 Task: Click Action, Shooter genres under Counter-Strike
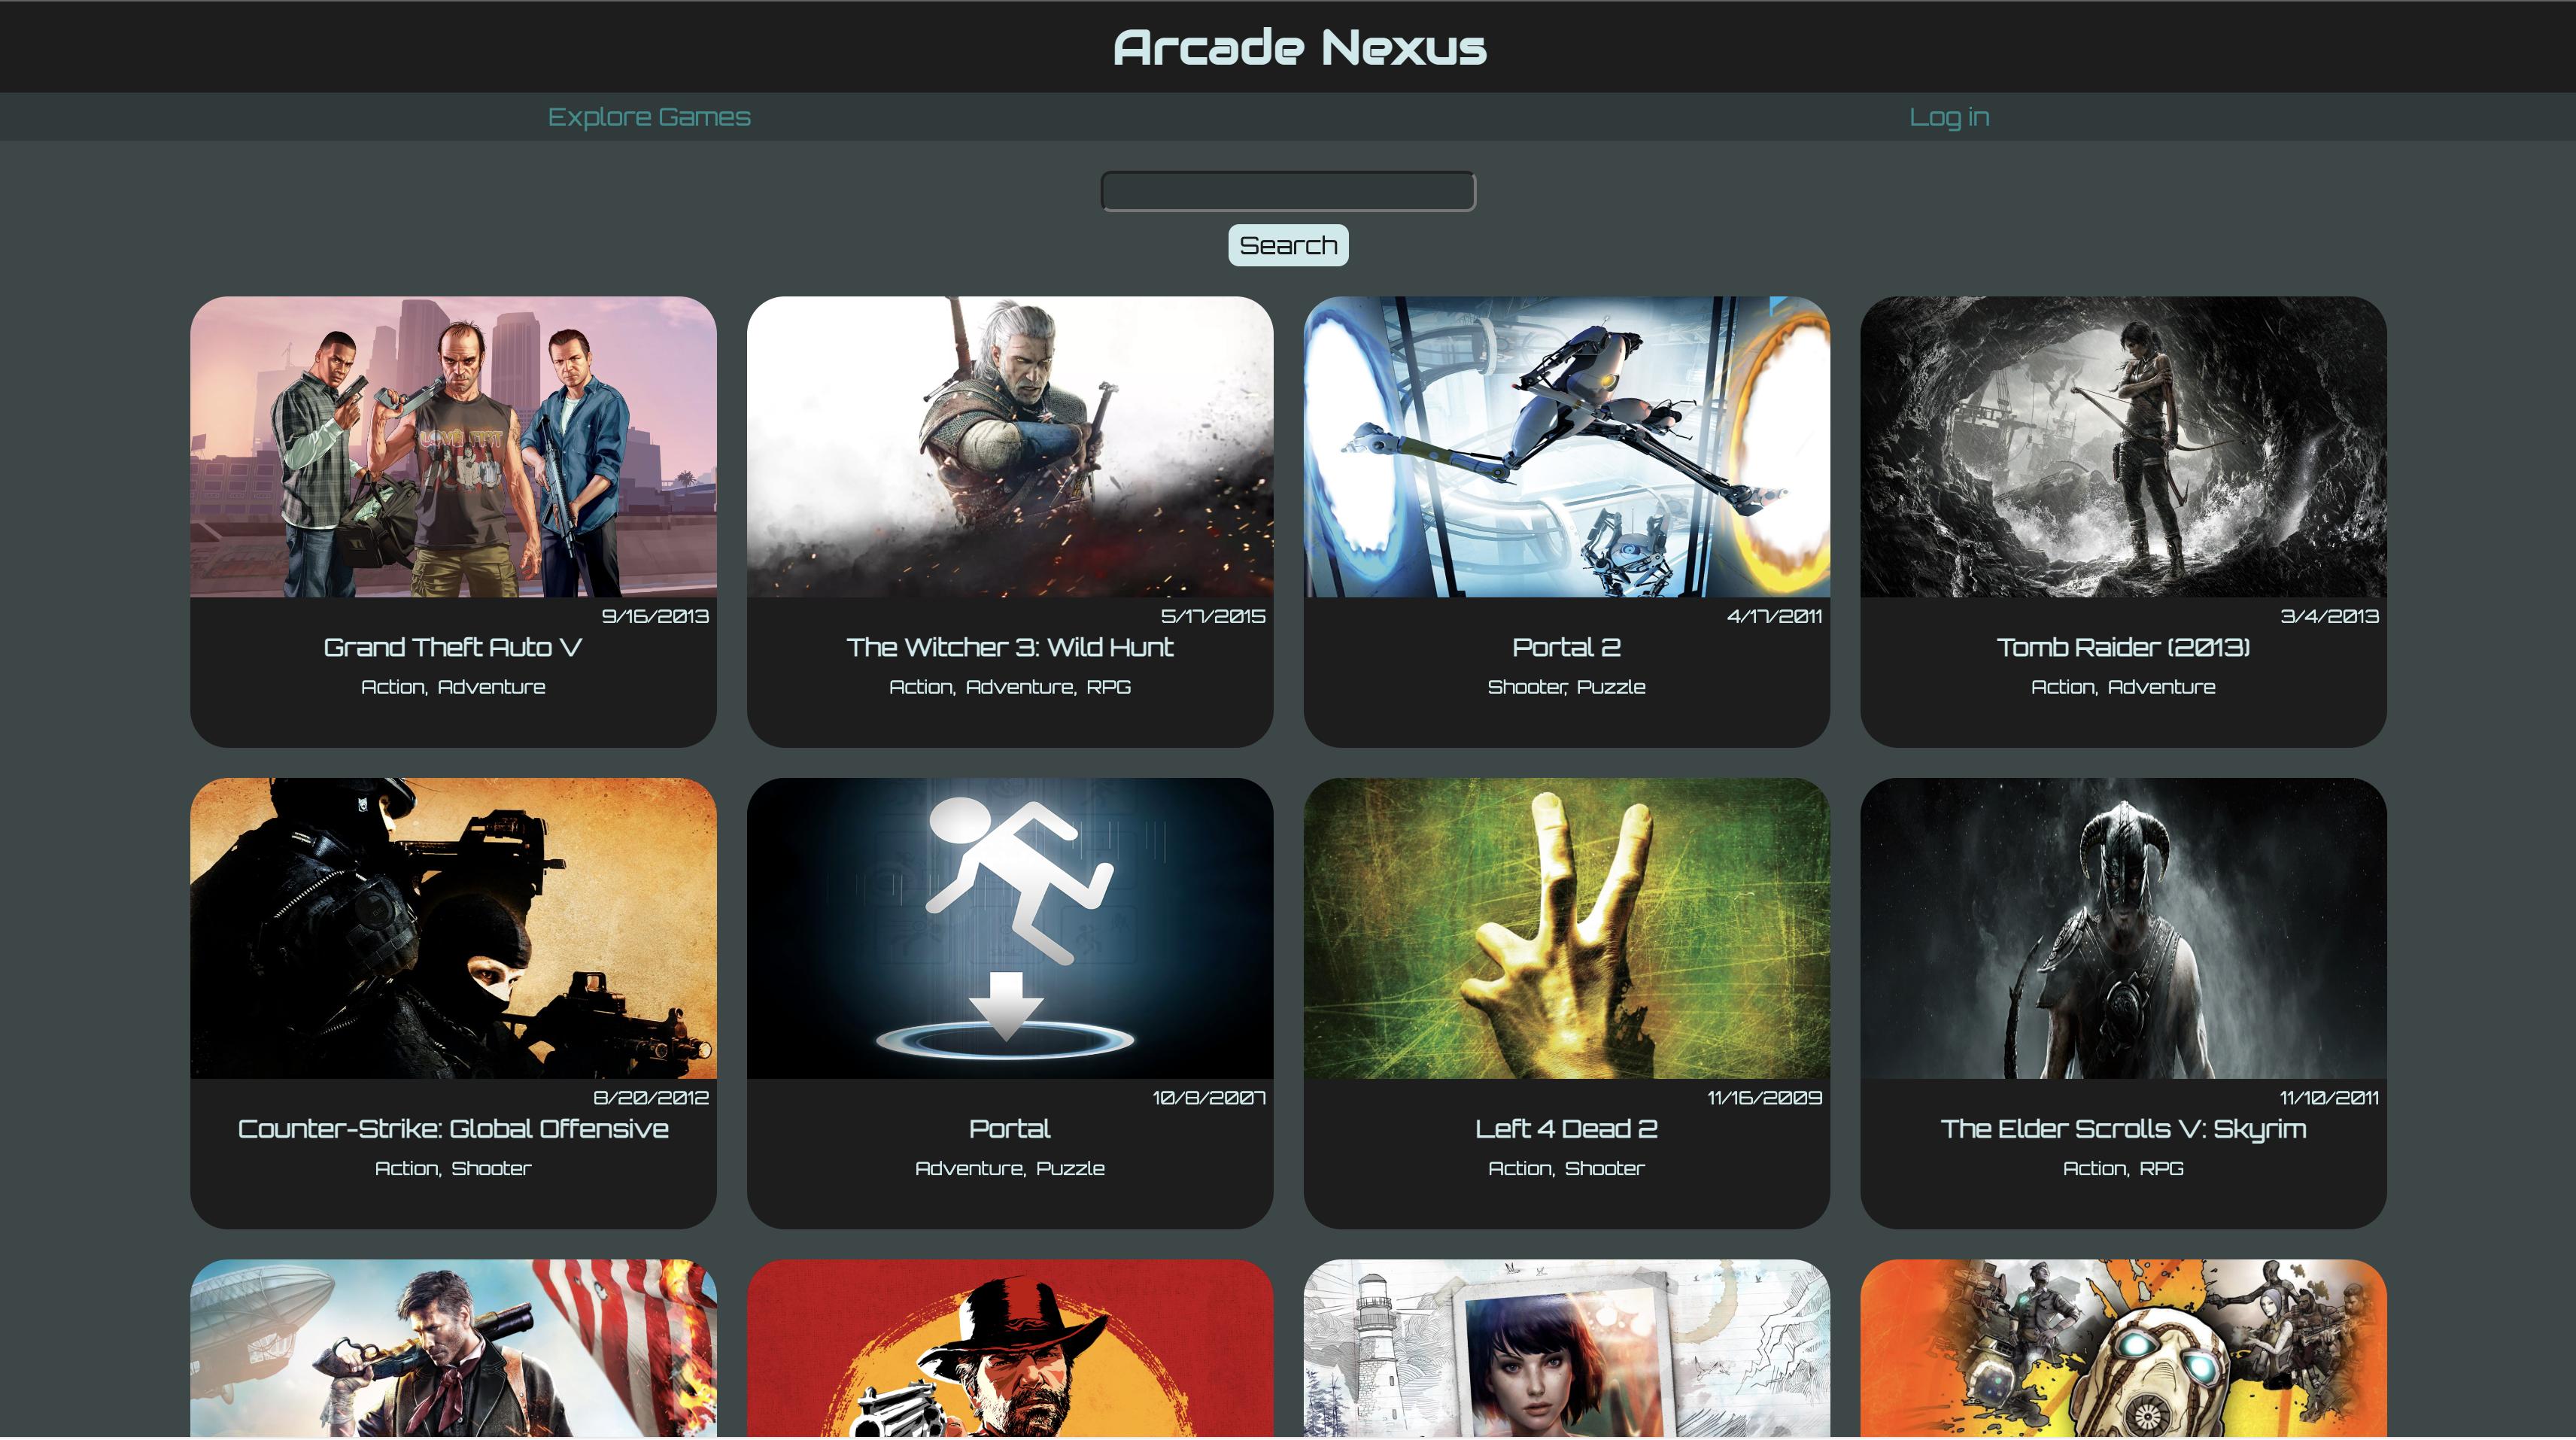click(453, 1168)
